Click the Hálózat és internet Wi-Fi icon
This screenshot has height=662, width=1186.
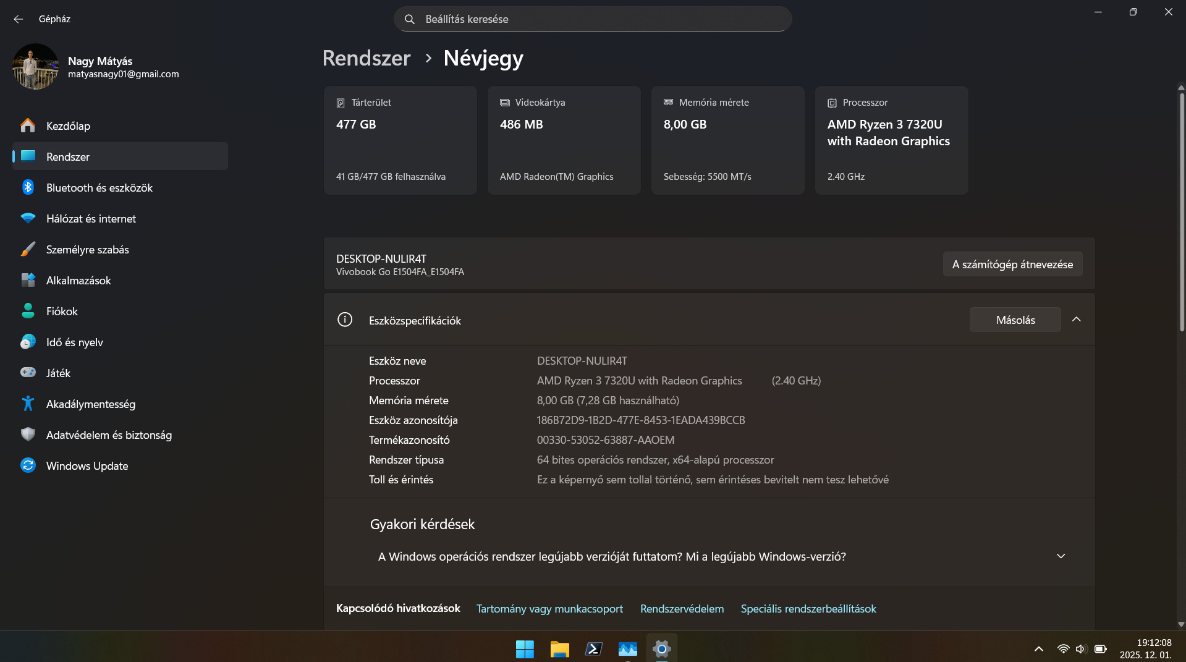[28, 218]
